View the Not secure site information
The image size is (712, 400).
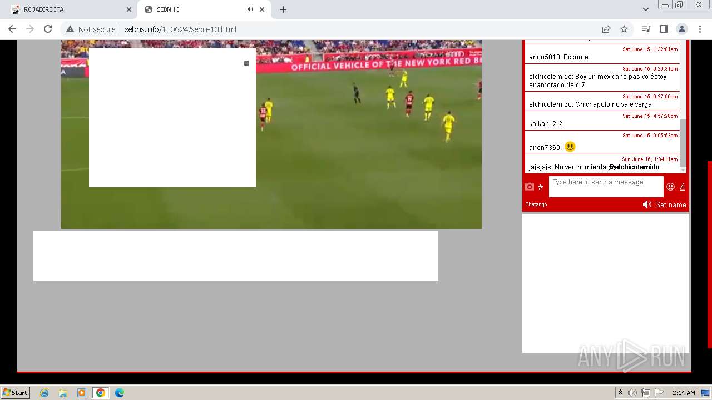pyautogui.click(x=91, y=29)
